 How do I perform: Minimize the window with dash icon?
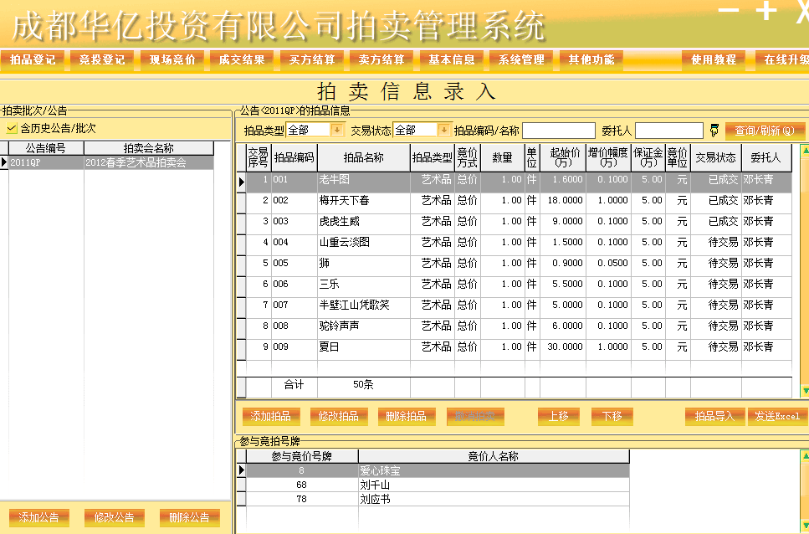729,10
